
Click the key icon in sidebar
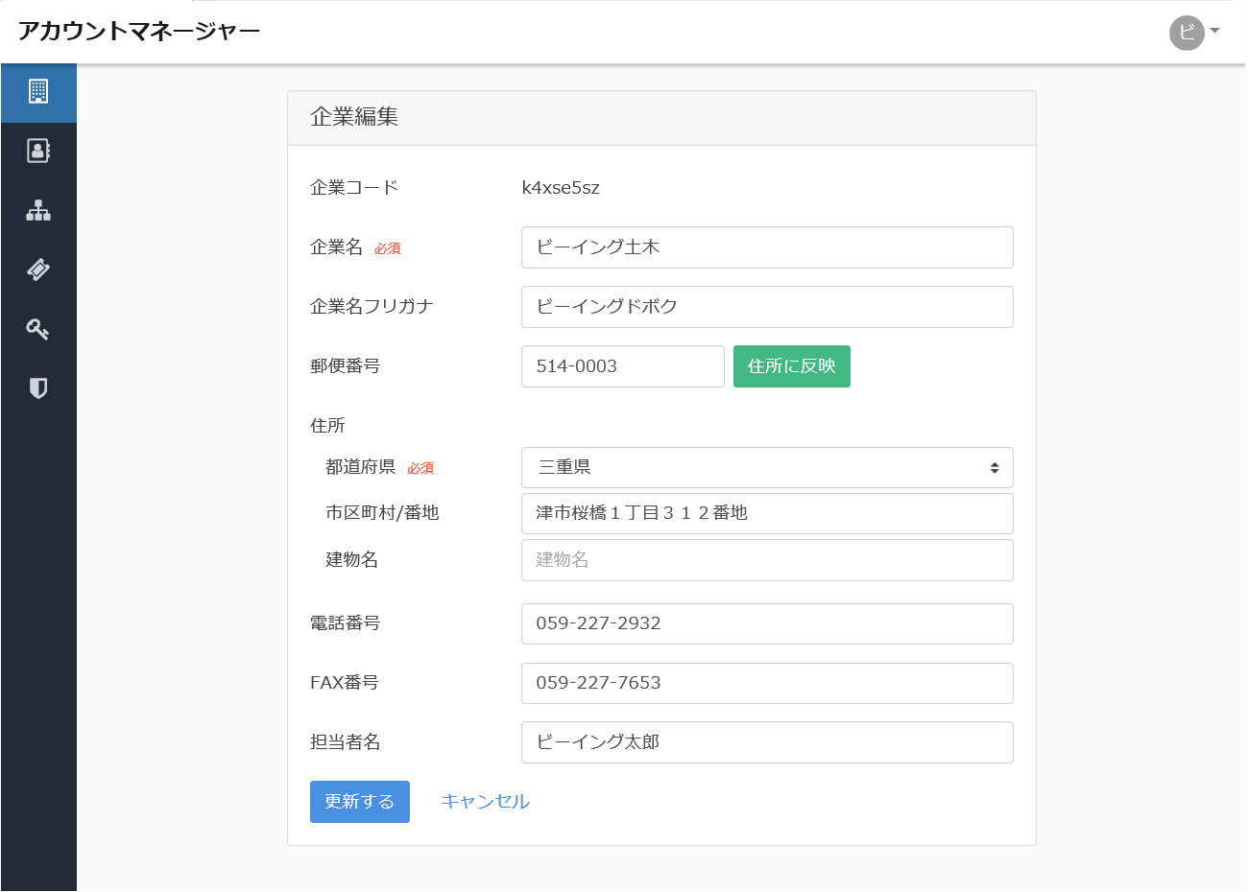coord(38,329)
